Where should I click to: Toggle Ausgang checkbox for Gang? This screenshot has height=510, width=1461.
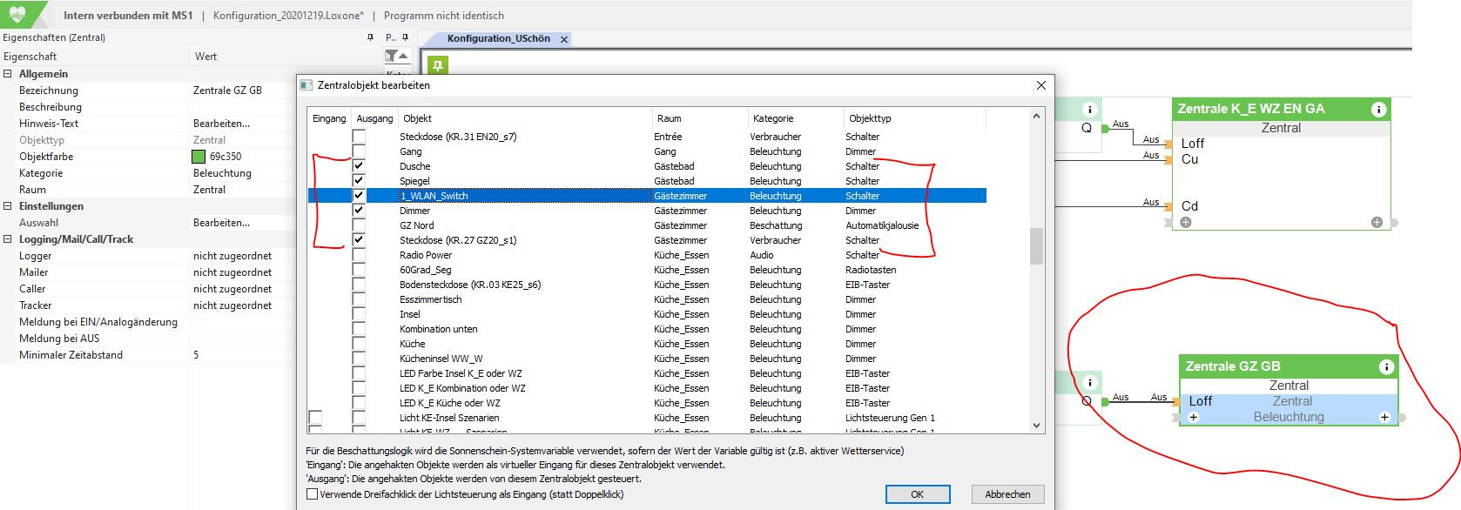[359, 151]
